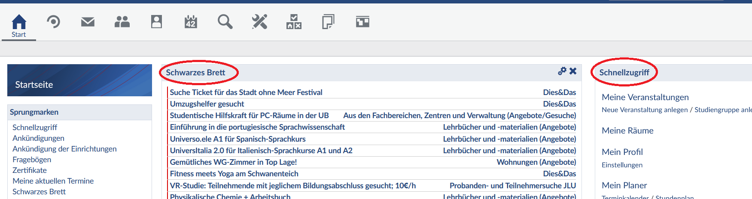Open the profile portrait icon
Viewport: 752px width, 199px height.
[x=156, y=22]
